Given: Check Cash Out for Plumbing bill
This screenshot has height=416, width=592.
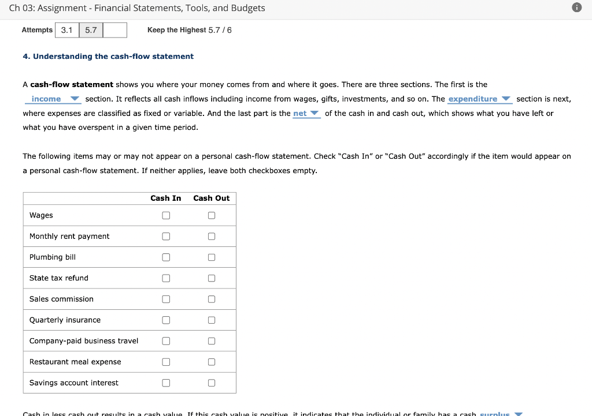Looking at the screenshot, I should pos(212,257).
